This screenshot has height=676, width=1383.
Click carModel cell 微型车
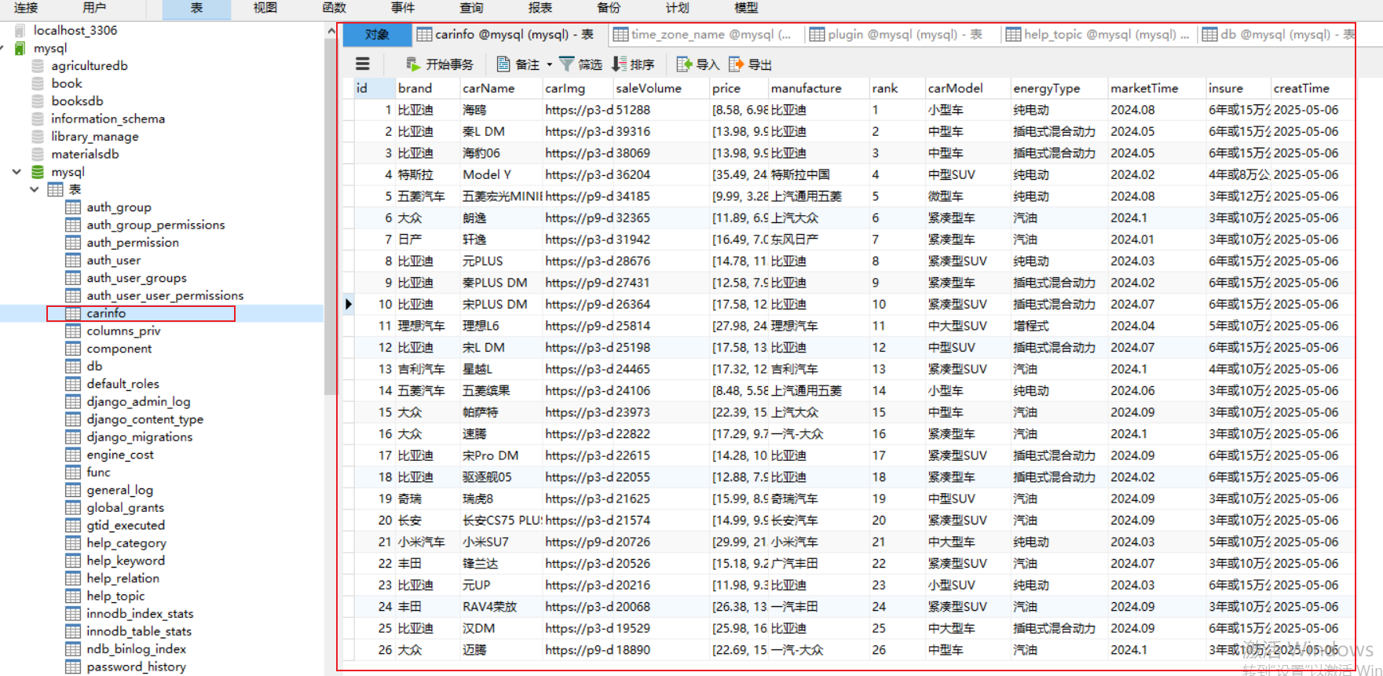point(967,196)
